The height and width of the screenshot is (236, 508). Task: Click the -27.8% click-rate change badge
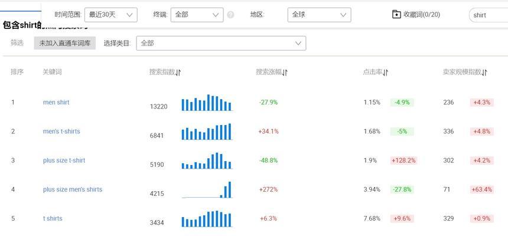click(402, 189)
